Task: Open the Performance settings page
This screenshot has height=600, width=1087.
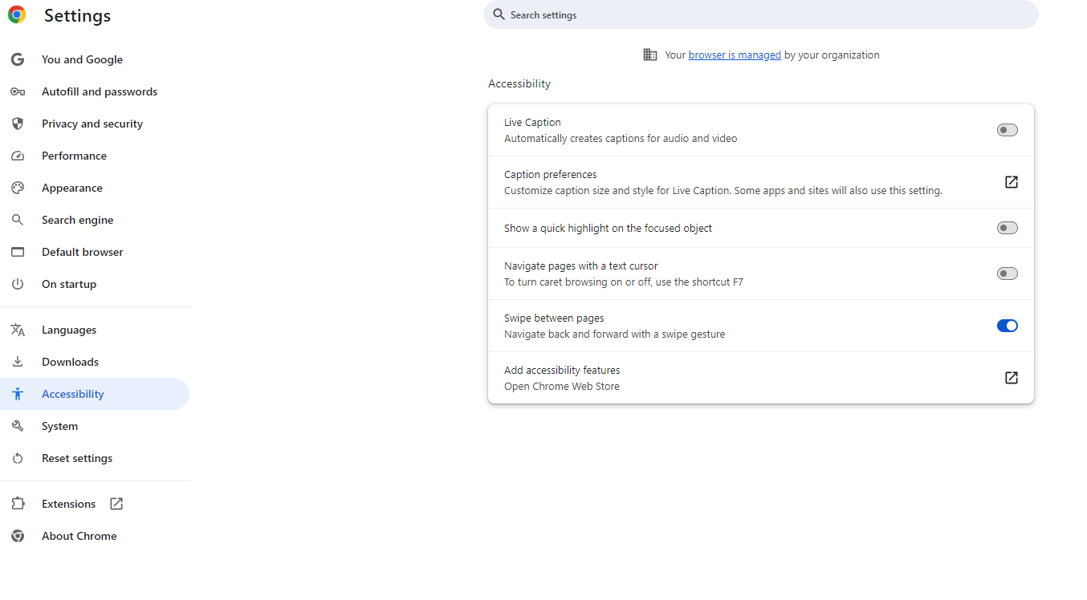Action: [95, 156]
